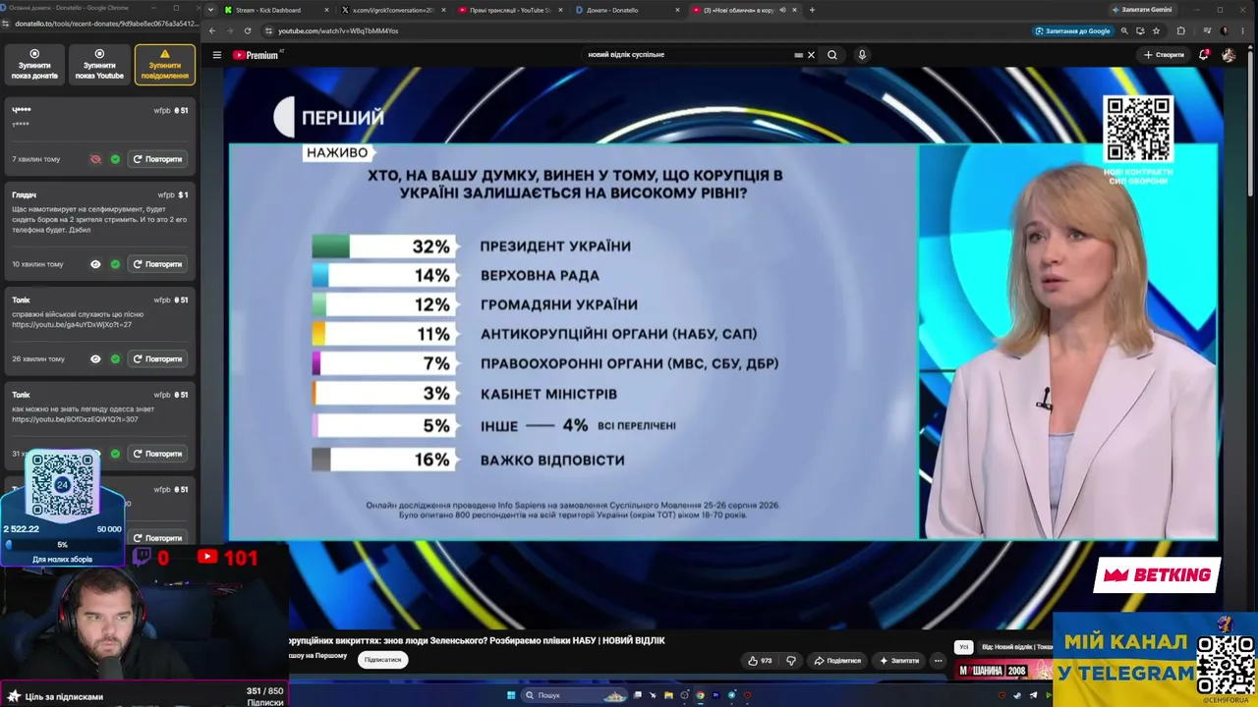This screenshot has height=707, width=1258.
Task: Click the YouTube address bar URL
Action: click(x=338, y=30)
